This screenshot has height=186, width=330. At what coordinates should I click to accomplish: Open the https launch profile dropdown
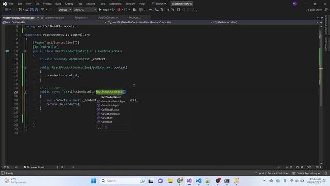107,10
